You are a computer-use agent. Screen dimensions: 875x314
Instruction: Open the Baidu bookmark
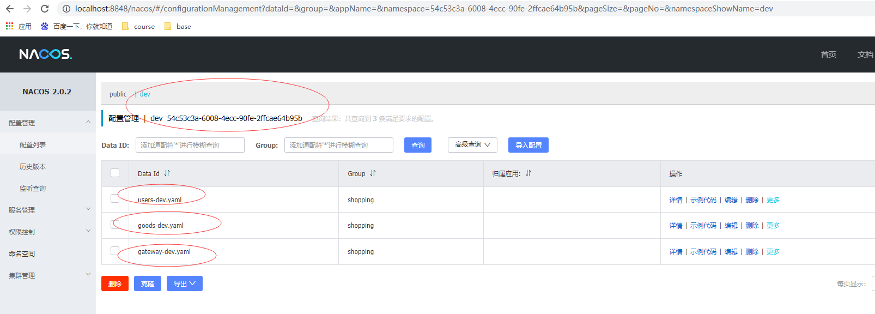tap(77, 26)
